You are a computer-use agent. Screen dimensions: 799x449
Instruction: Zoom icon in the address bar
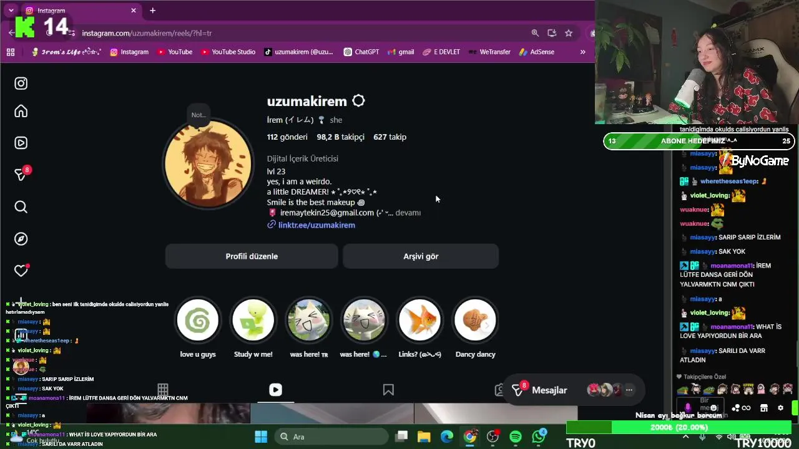pyautogui.click(x=535, y=33)
